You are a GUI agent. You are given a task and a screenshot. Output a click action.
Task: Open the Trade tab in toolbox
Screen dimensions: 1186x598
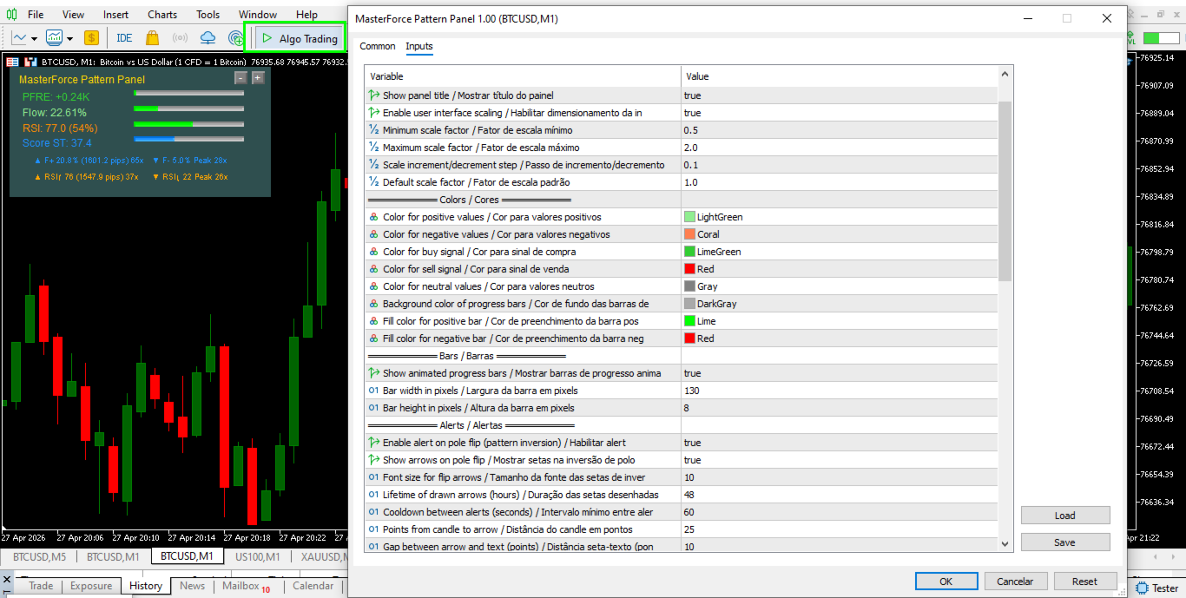coord(41,586)
